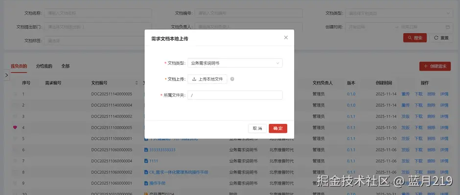Image resolution: width=460 pixels, height=195 pixels.
Task: Click 下载 on row DOC202511140000002
Action: click(x=418, y=117)
